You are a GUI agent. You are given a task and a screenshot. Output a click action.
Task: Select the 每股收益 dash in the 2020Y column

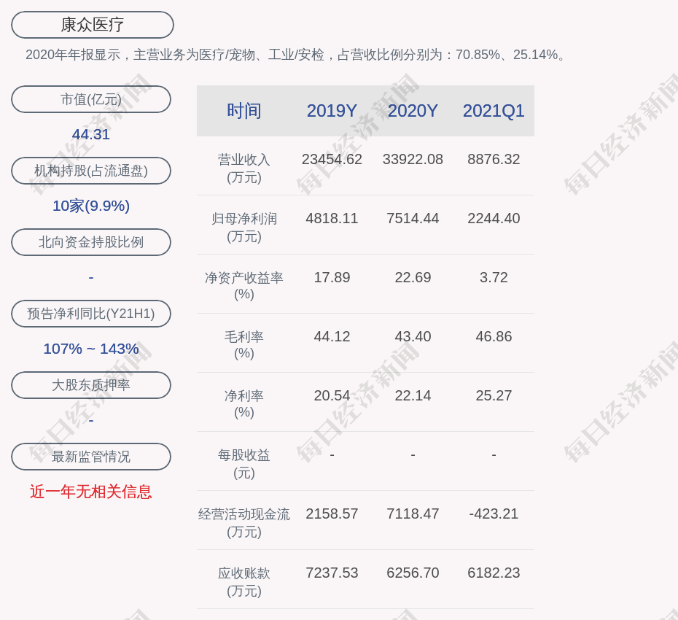[x=413, y=454]
